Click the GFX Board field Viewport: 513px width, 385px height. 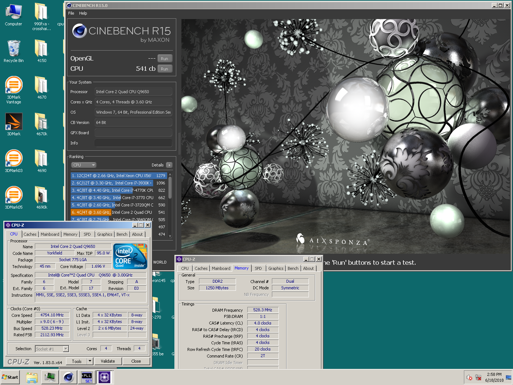tap(133, 133)
